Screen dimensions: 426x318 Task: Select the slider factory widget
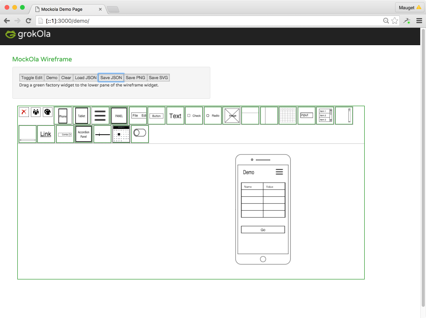(x=102, y=134)
